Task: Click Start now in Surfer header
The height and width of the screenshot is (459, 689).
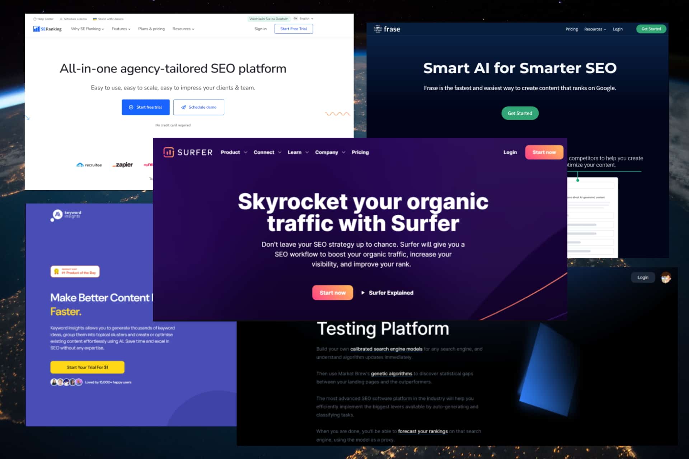Action: click(544, 152)
